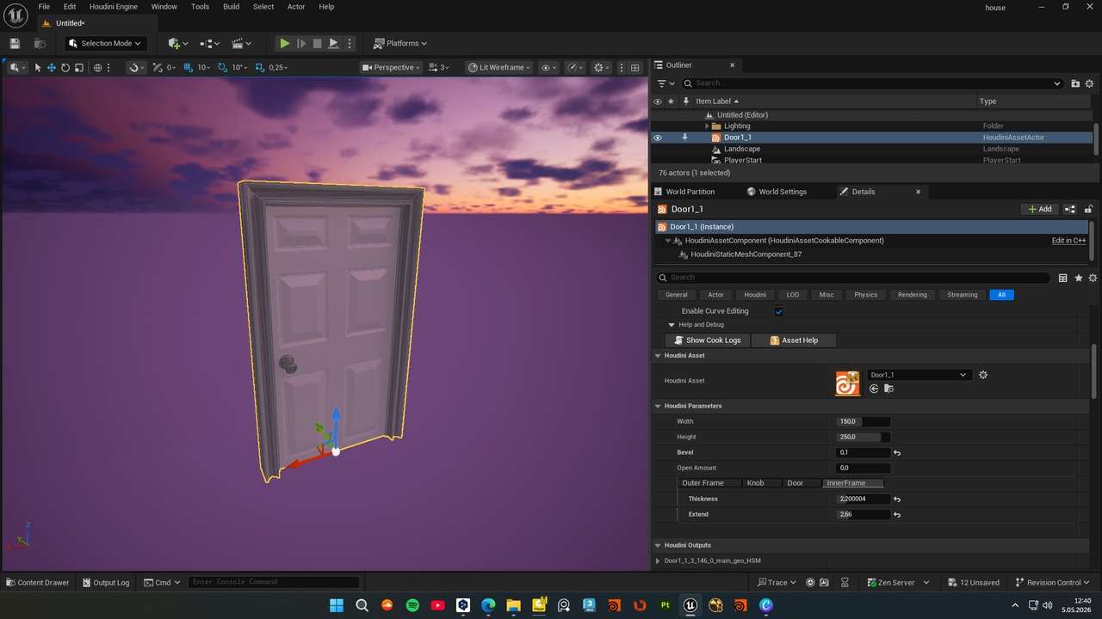Expand the Door1_1_3_146_0_main_geo_HSM output row
Viewport: 1102px width, 619px height.
659,561
